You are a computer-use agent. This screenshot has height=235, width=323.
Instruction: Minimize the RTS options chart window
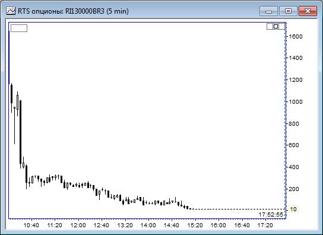point(268,11)
